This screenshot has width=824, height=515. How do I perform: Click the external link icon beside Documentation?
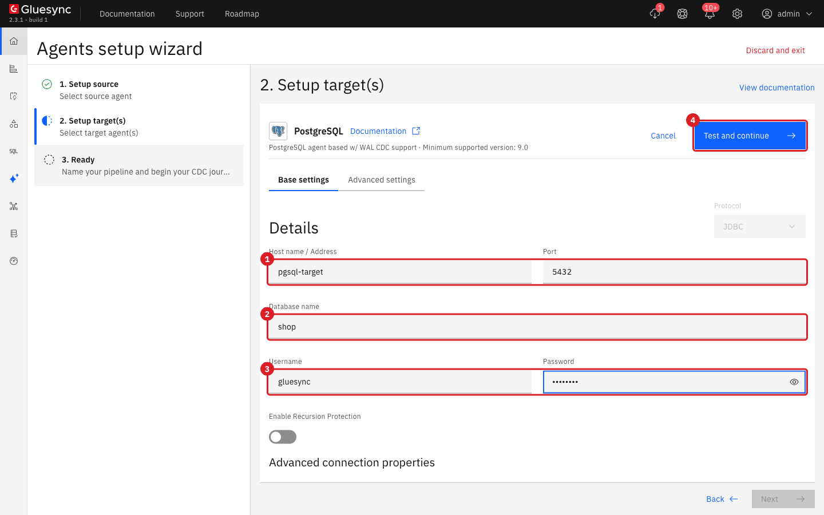pyautogui.click(x=416, y=131)
